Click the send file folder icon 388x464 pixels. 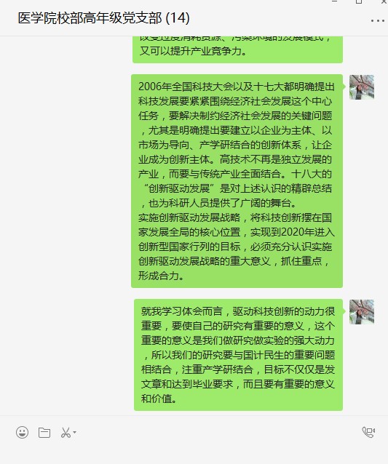(44, 433)
